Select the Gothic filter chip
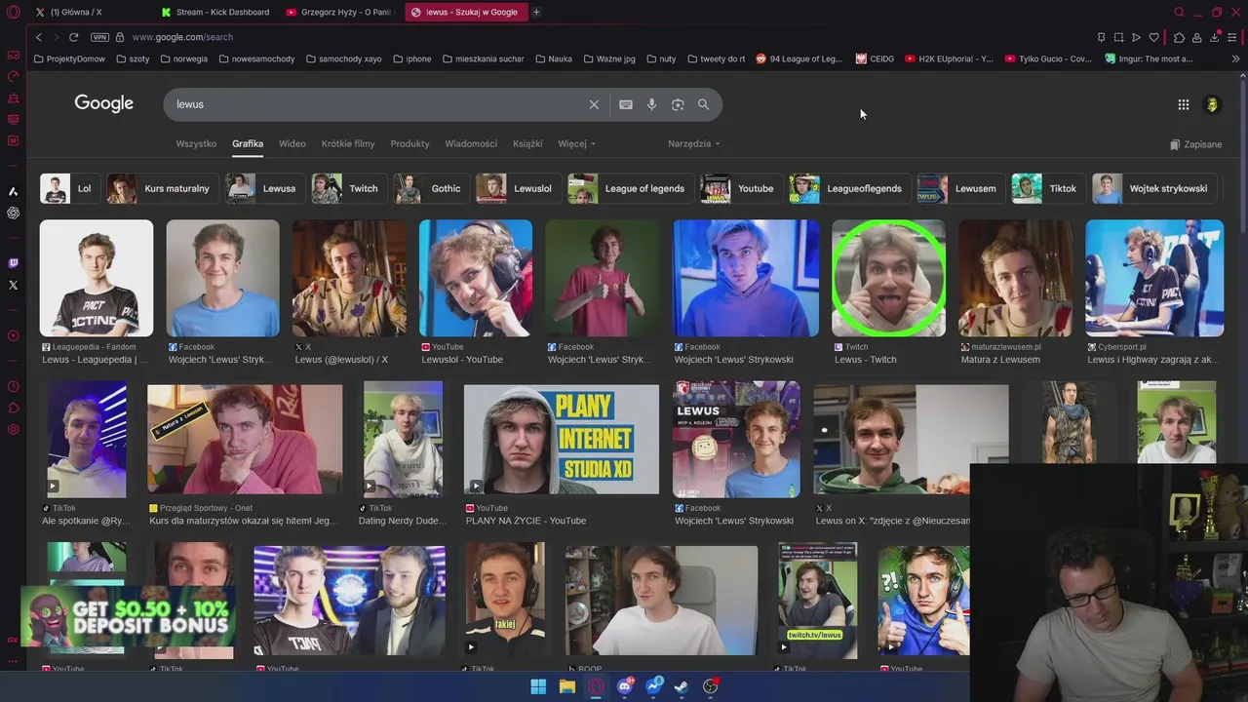This screenshot has height=702, width=1248. point(431,188)
